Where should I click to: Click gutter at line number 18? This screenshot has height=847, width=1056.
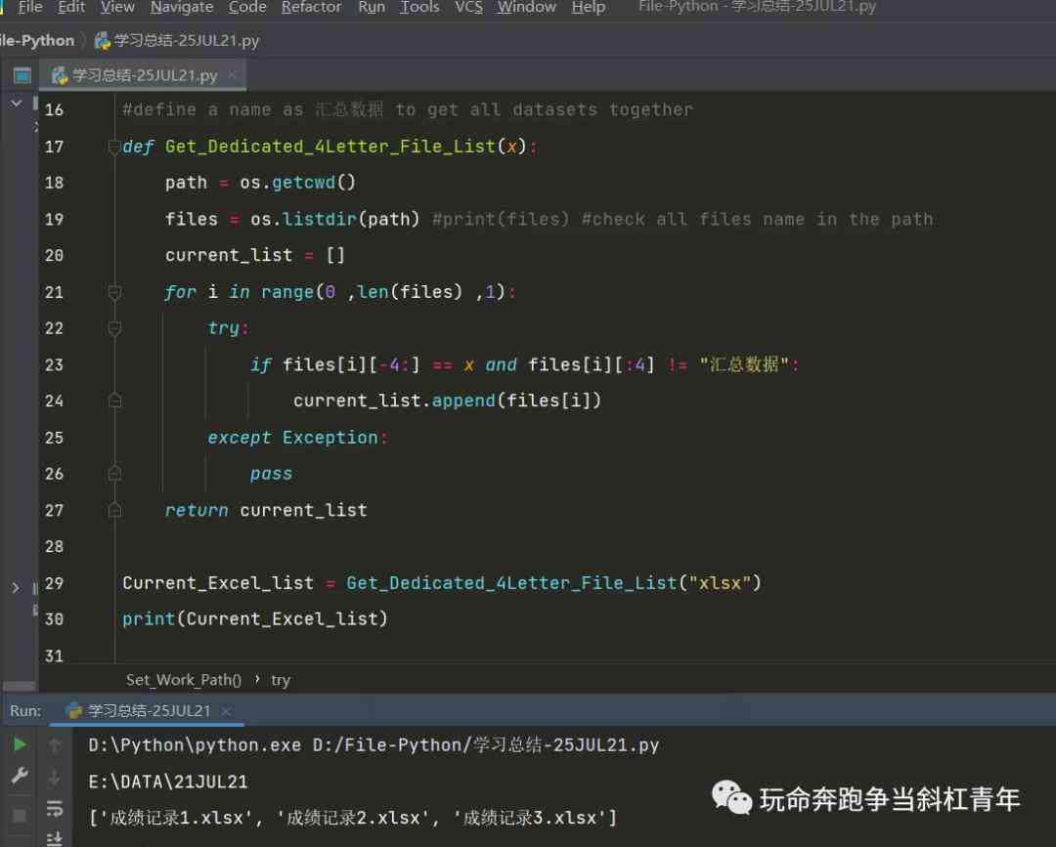54,183
